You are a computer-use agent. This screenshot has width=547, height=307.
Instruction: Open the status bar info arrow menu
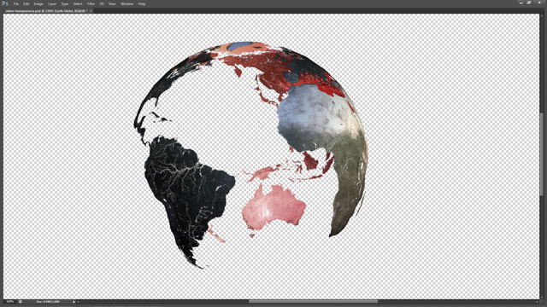pos(74,302)
